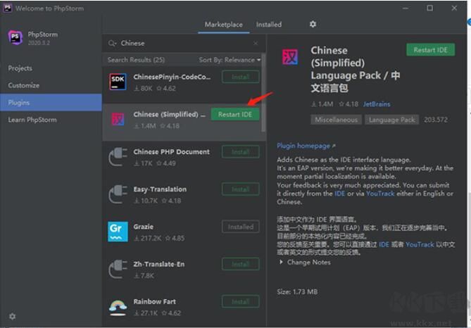471x328 pixels.
Task: Switch to the Marketplace tab
Action: coord(223,25)
